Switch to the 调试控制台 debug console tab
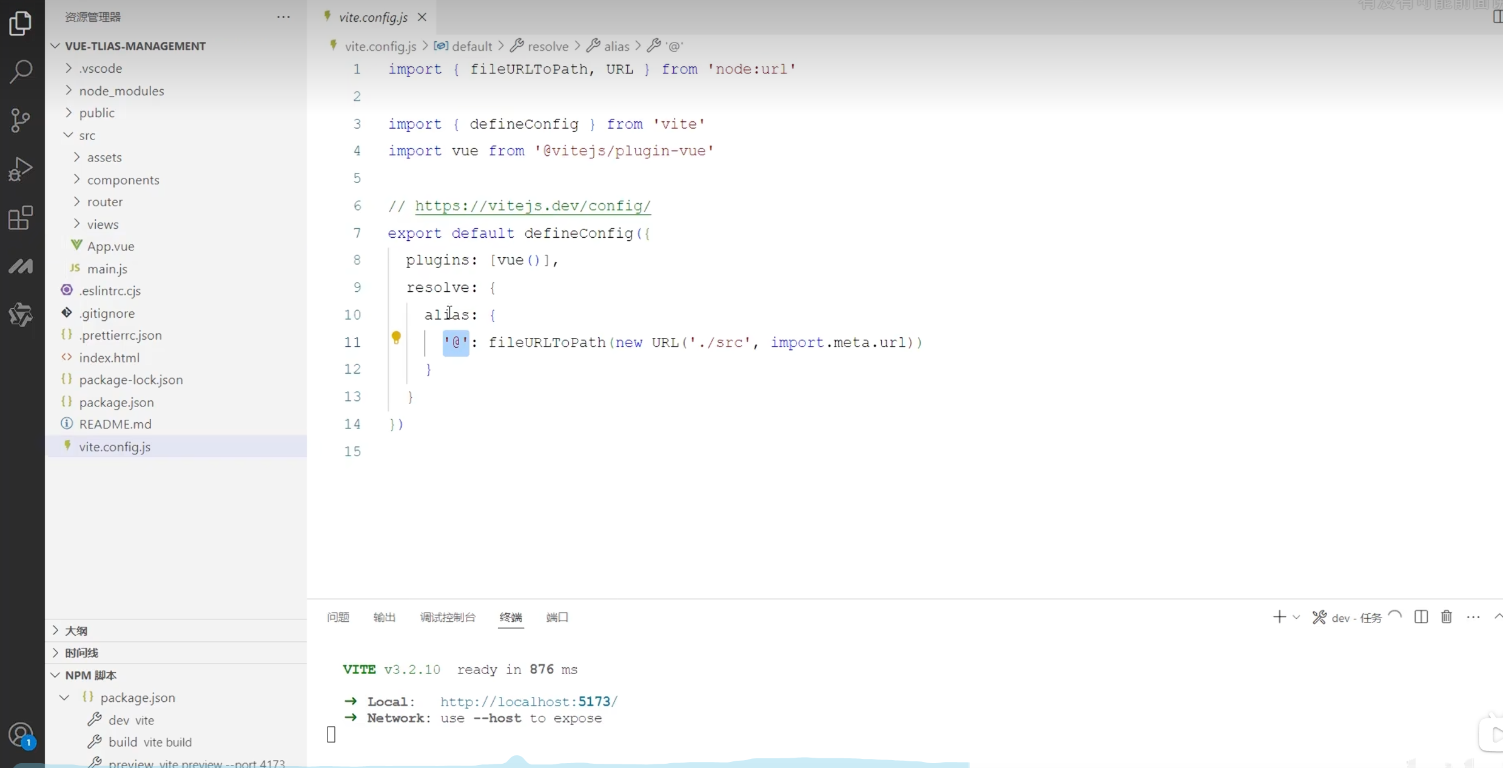 click(x=448, y=617)
